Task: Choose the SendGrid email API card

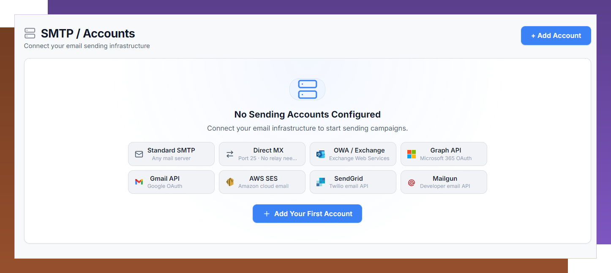Action: (x=353, y=182)
